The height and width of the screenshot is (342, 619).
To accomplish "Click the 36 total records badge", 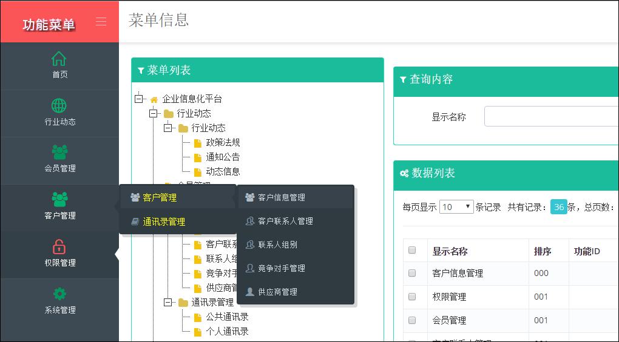I will pyautogui.click(x=558, y=207).
